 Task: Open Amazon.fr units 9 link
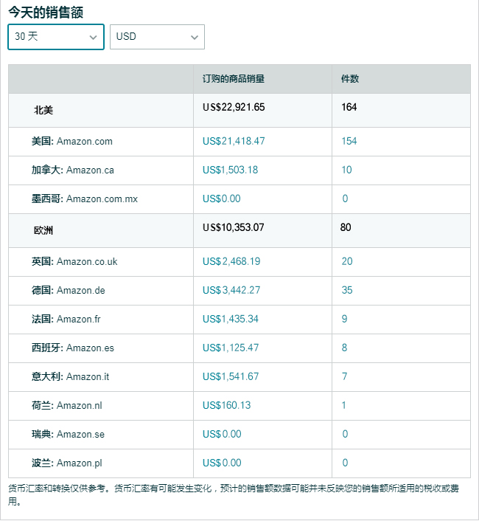point(344,319)
